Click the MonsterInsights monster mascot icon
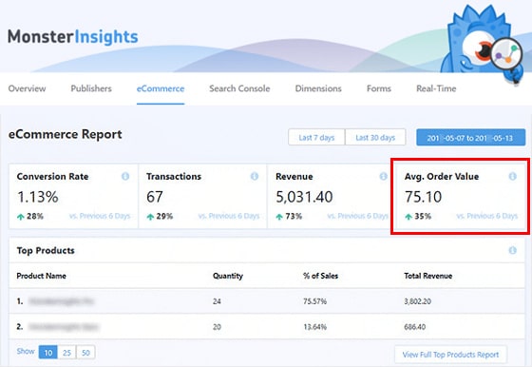 [483, 44]
